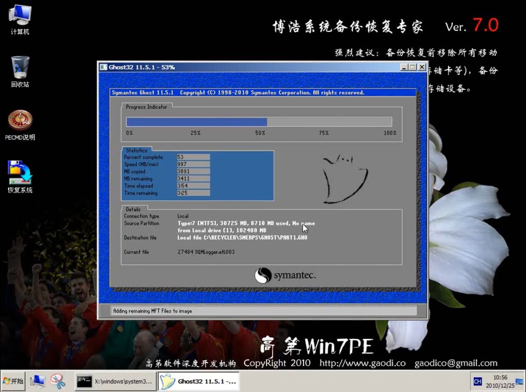Click the Connection type value Local

[183, 216]
